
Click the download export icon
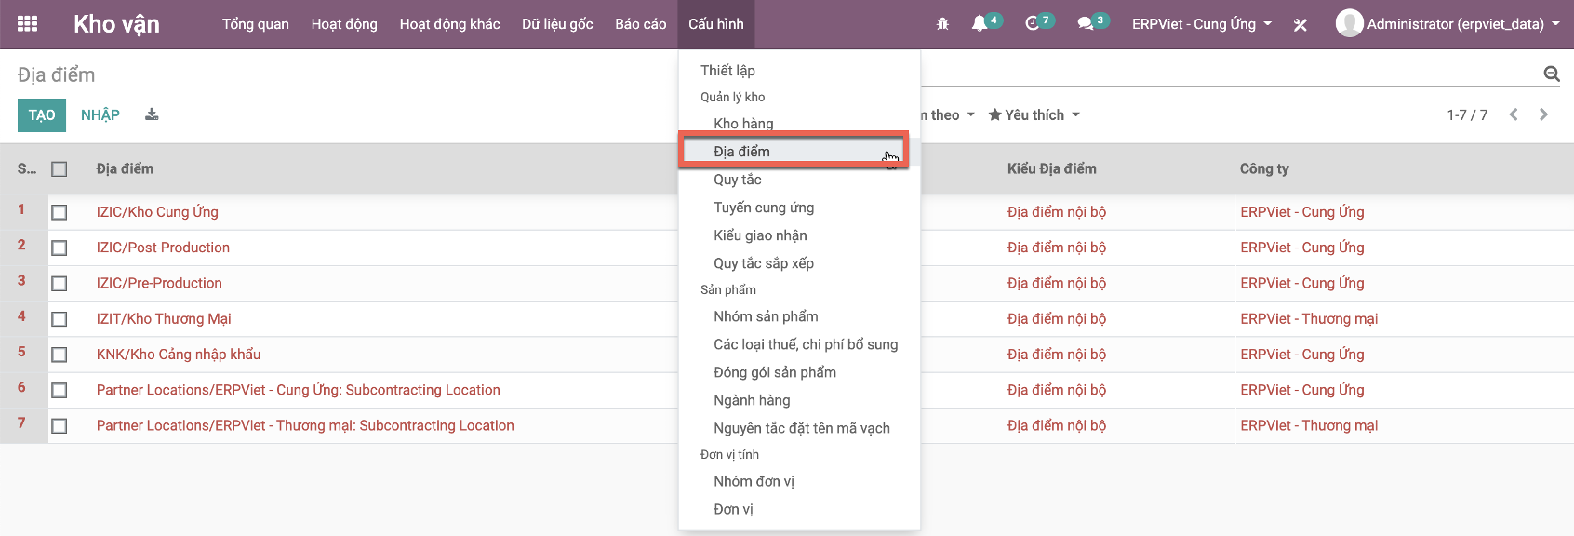click(x=152, y=114)
